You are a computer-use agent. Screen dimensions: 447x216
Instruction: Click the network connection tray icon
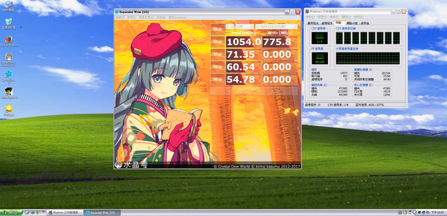[423, 213]
